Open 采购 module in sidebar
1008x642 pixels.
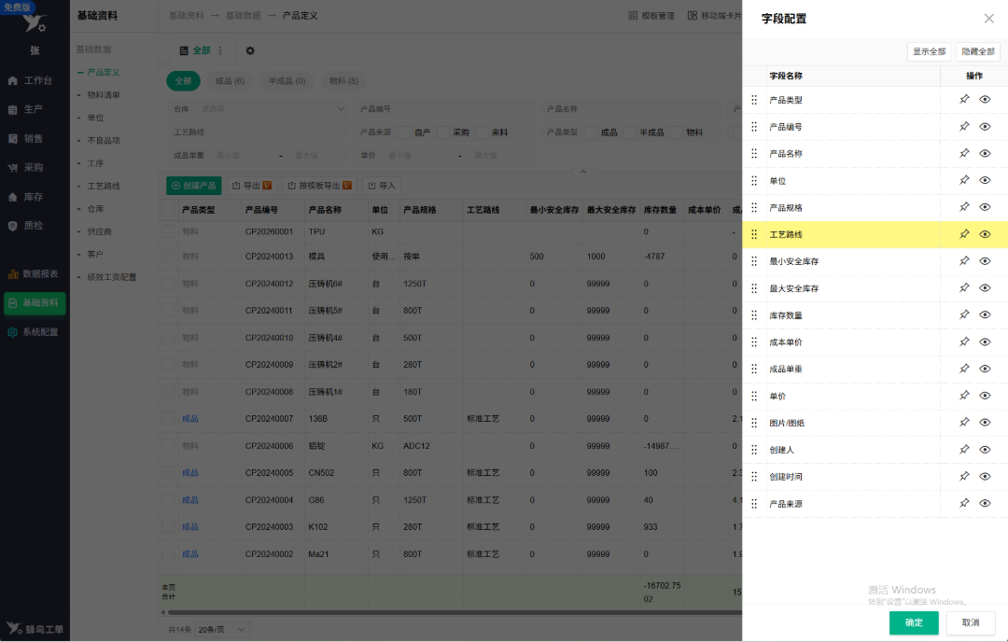pyautogui.click(x=26, y=167)
